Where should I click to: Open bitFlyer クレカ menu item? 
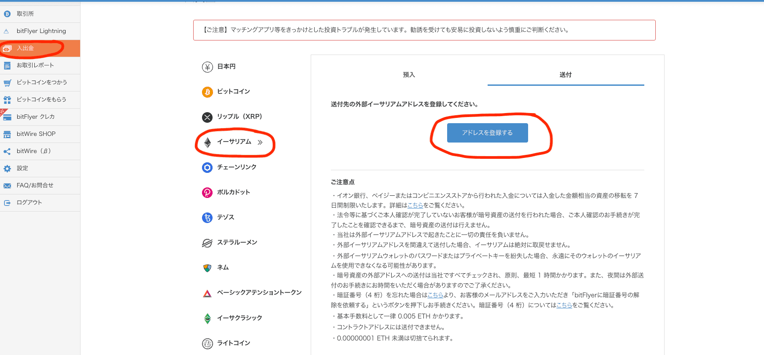pos(40,117)
